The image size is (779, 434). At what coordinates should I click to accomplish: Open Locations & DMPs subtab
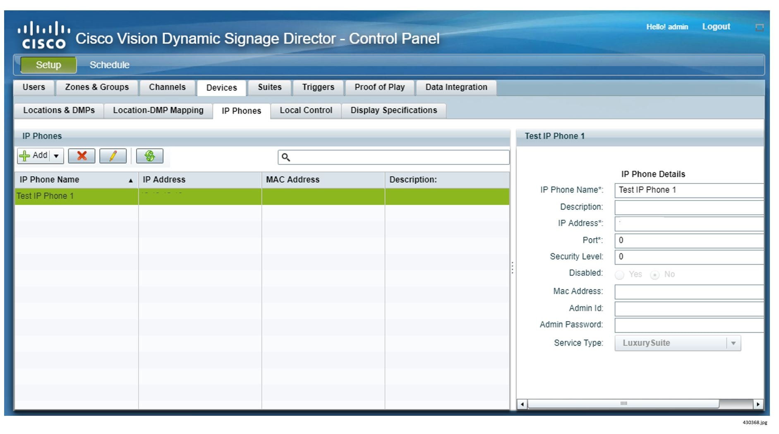59,110
